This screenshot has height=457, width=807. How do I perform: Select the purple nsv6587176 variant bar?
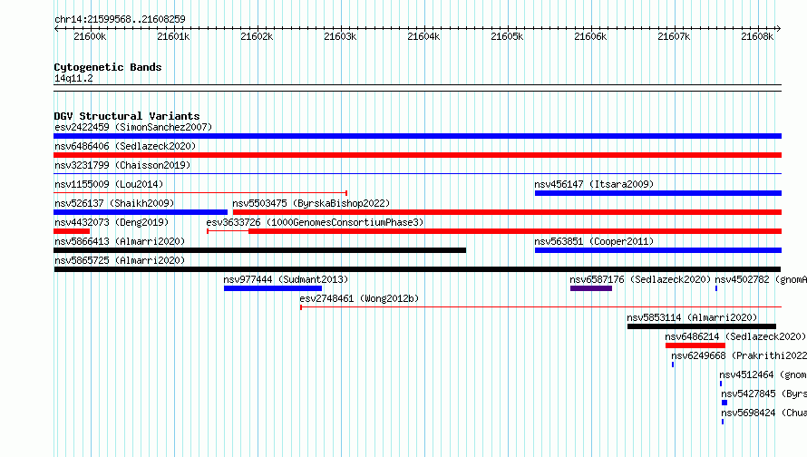[591, 288]
